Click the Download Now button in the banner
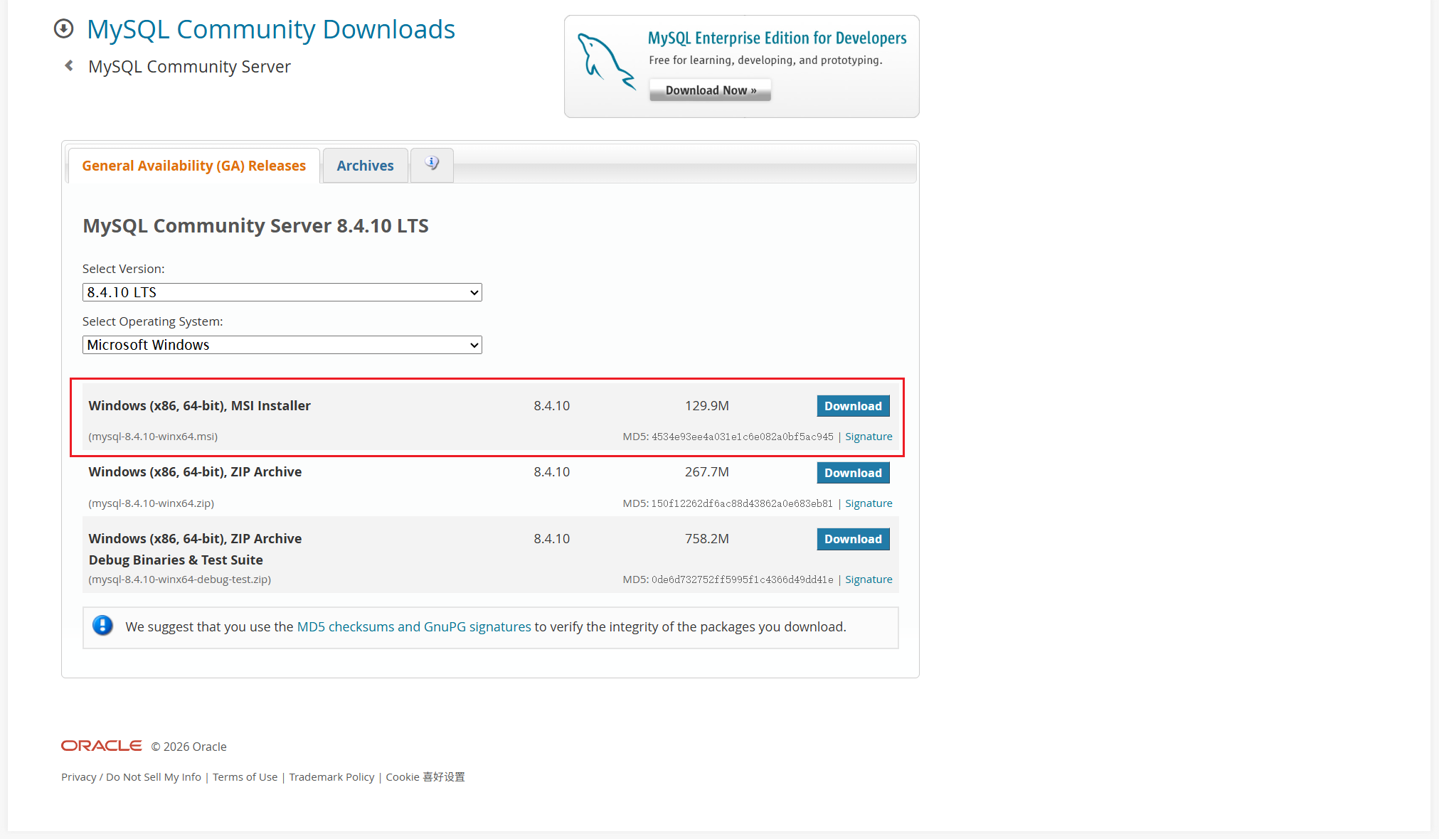The width and height of the screenshot is (1439, 839). click(710, 90)
